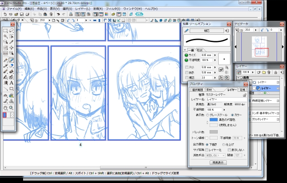The width and height of the screenshot is (287, 183).
Task: Select the straight line tool
Action: (x=5, y=89)
